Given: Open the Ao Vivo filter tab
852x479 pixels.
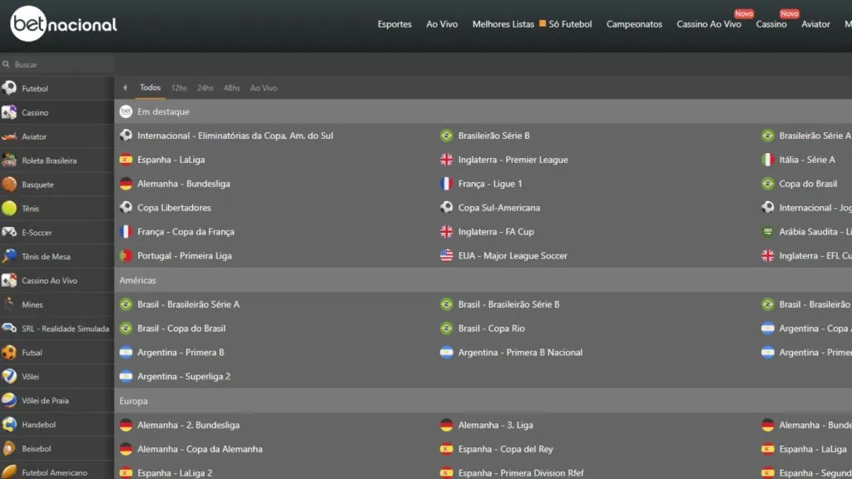Looking at the screenshot, I should tap(264, 88).
